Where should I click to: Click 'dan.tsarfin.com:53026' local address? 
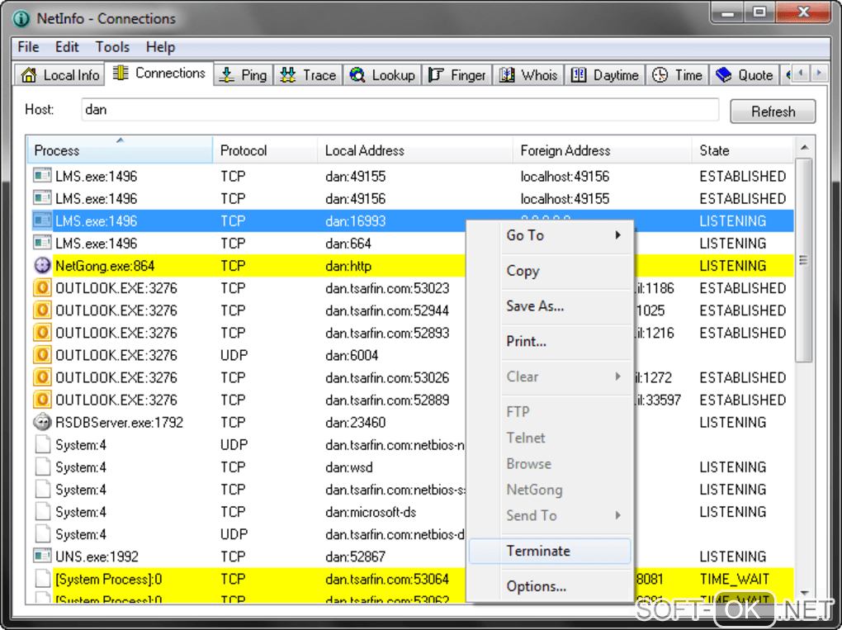(386, 377)
